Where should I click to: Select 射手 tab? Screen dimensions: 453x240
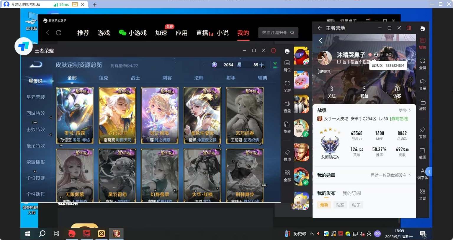pos(231,78)
